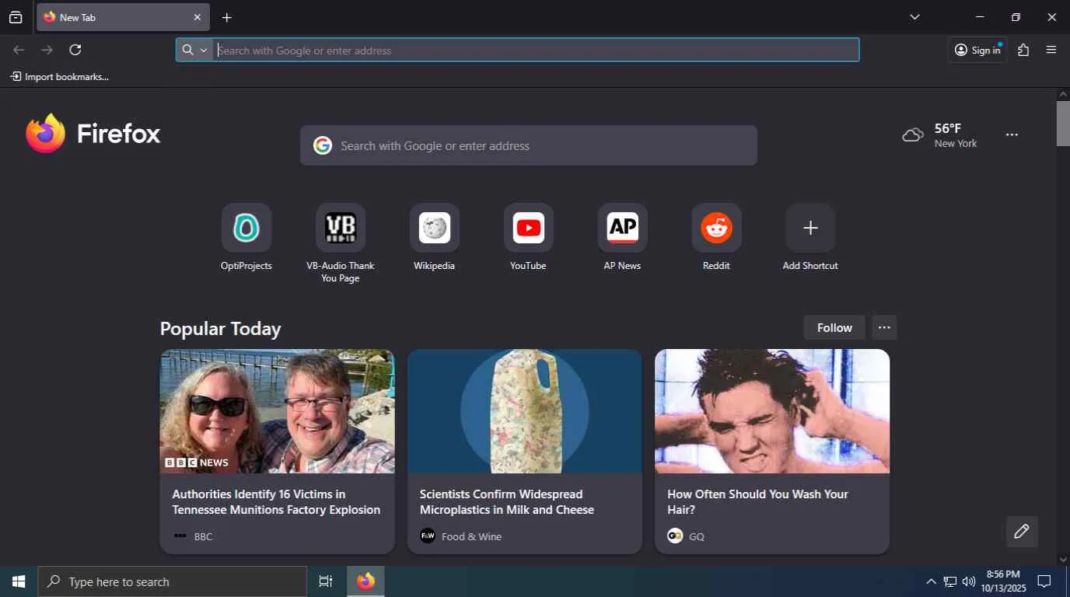The width and height of the screenshot is (1070, 597).
Task: Click the Food & Wine source label
Action: point(471,536)
